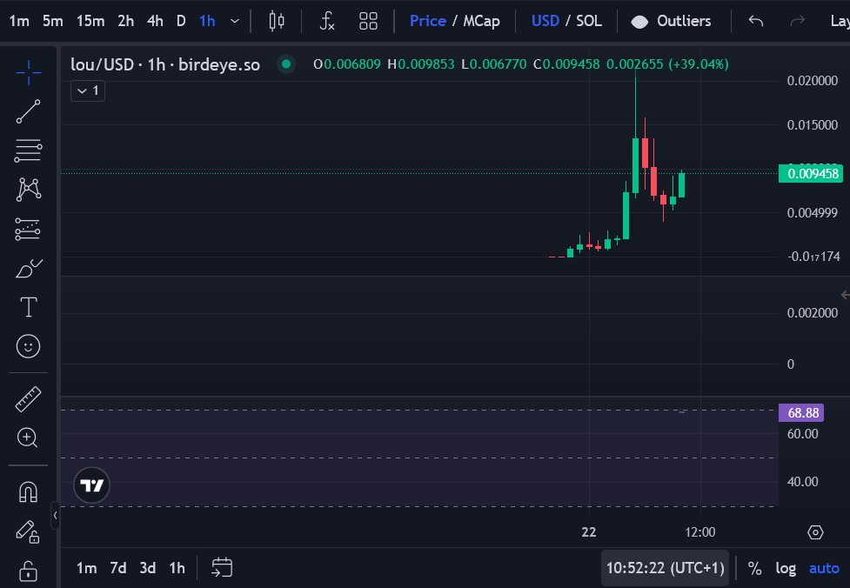Select the ruler measure tool

pyautogui.click(x=28, y=399)
